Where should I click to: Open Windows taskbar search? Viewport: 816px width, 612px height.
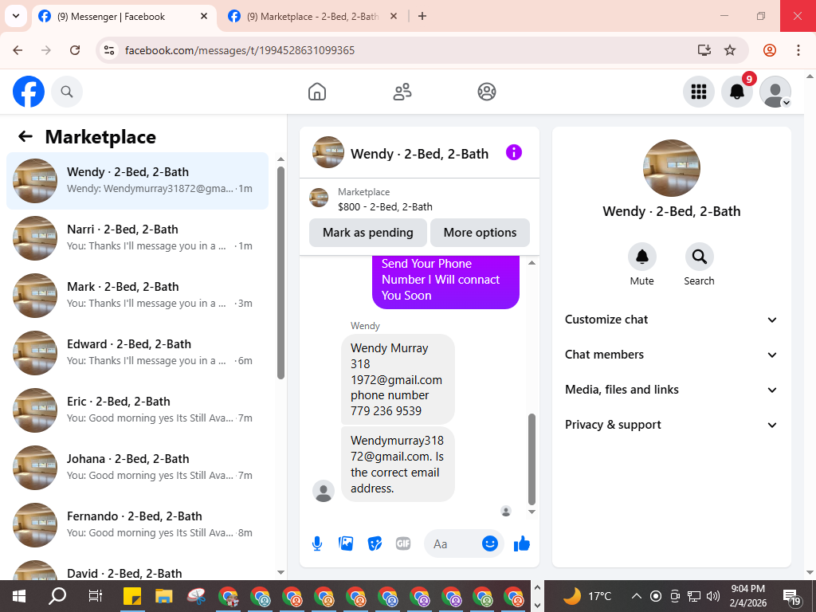point(57,596)
